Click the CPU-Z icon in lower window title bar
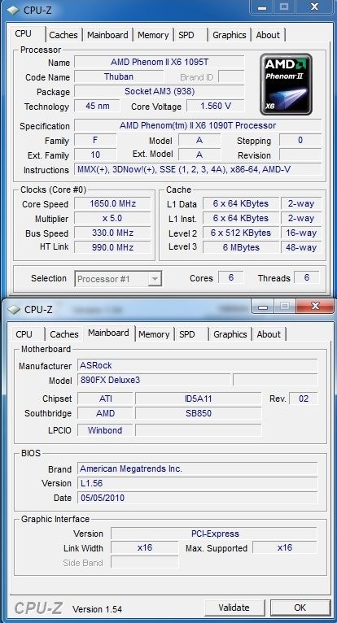 point(15,310)
